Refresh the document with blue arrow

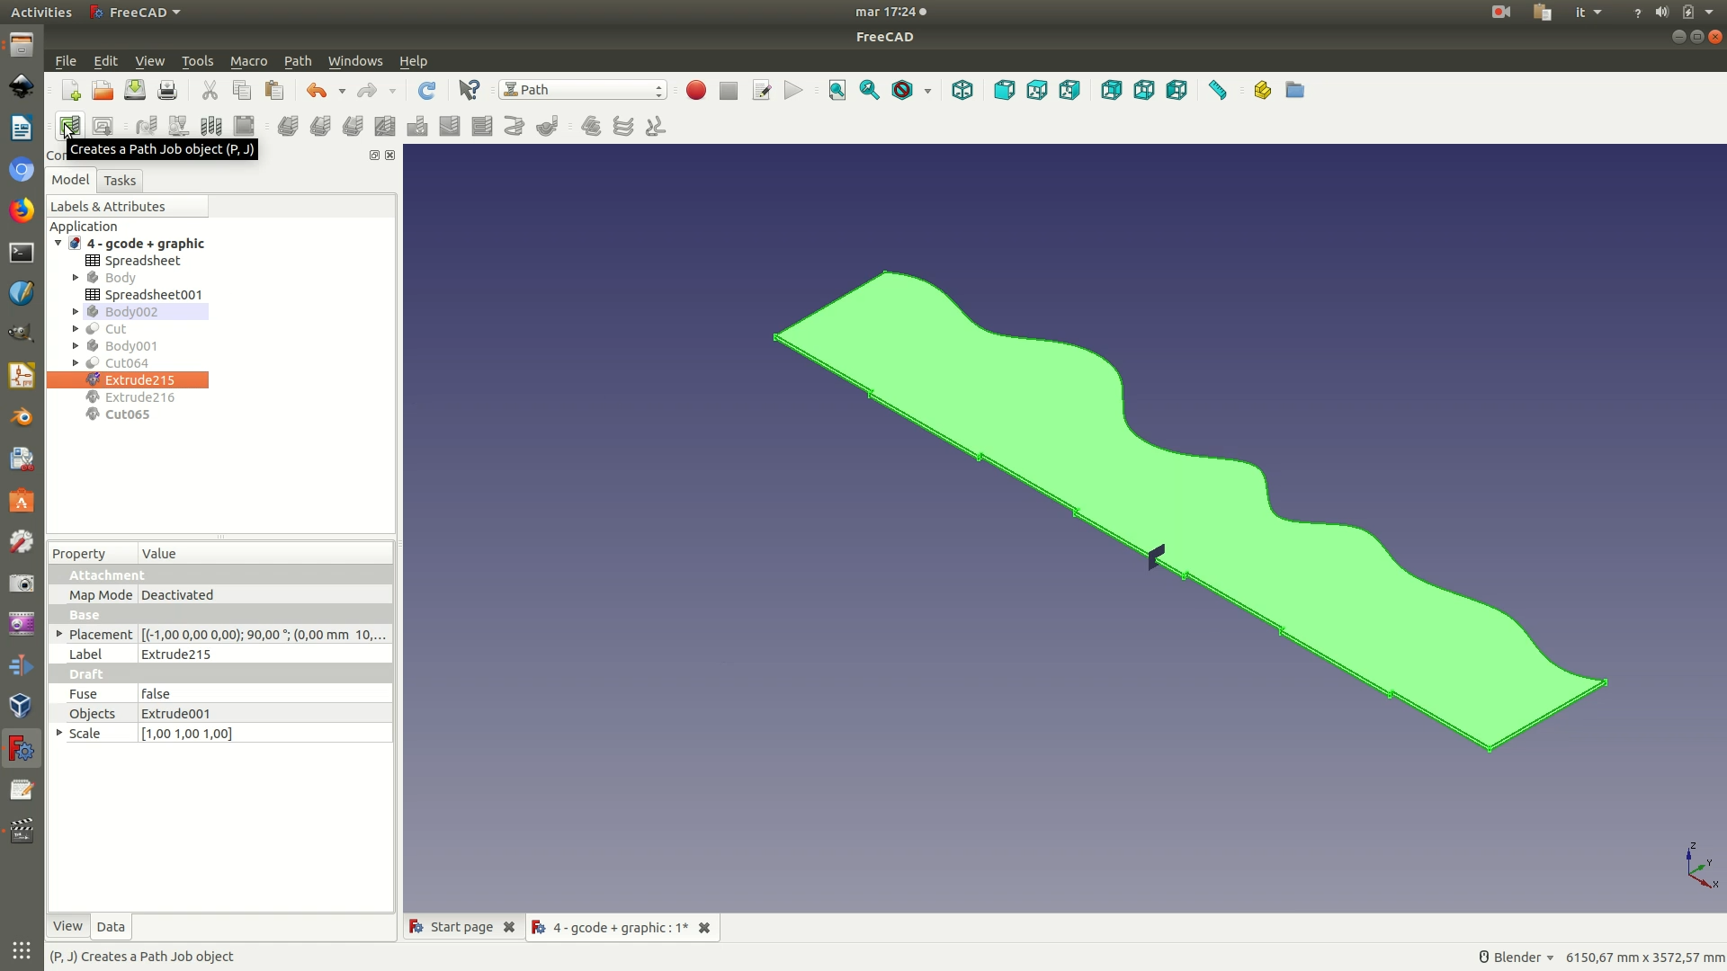(x=427, y=90)
